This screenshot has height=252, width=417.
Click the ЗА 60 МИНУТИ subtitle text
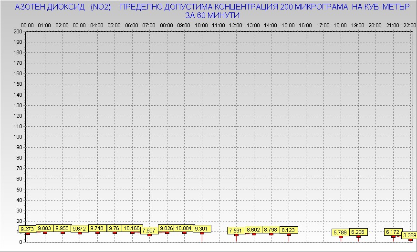tap(212, 15)
